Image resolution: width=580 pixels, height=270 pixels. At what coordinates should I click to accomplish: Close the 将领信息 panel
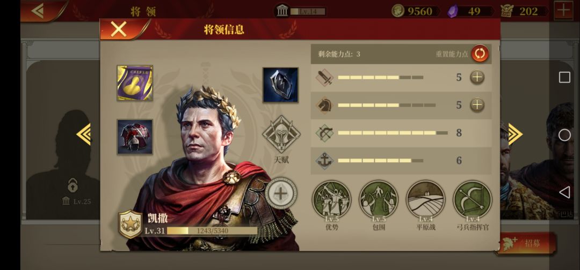point(119,29)
